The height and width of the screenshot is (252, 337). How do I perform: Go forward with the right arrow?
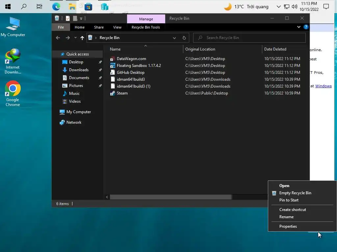coord(68,38)
